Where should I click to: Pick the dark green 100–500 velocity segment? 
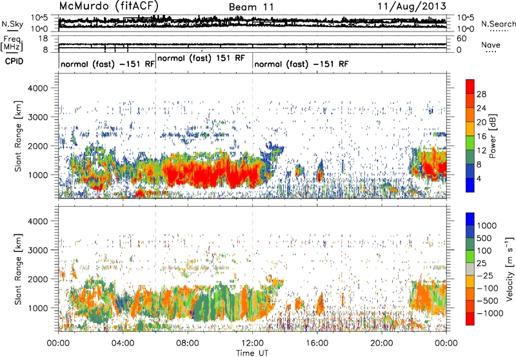click(470, 244)
